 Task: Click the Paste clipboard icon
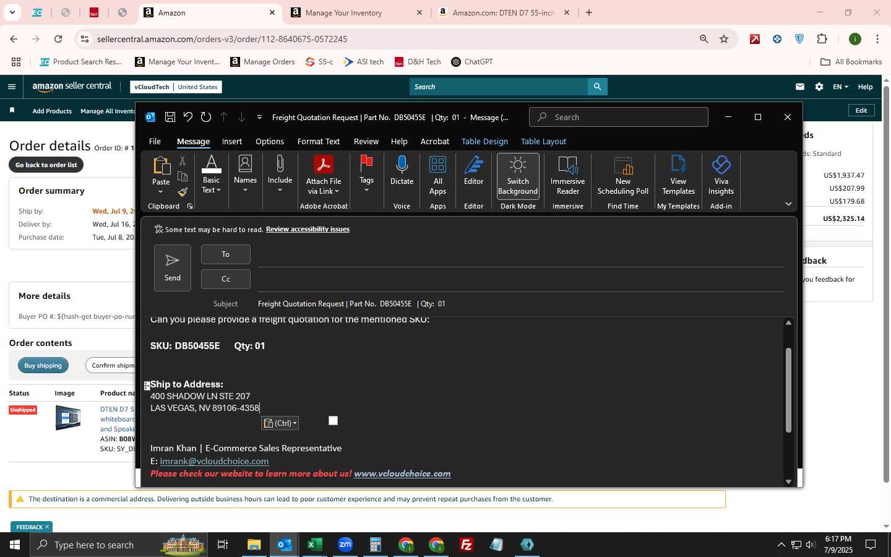point(161,166)
